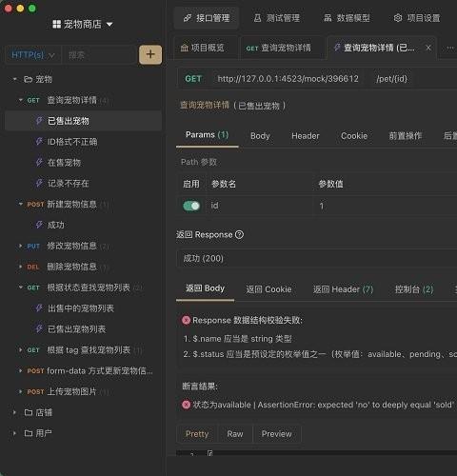
Task: Switch to the Header request tab
Action: [x=306, y=136]
